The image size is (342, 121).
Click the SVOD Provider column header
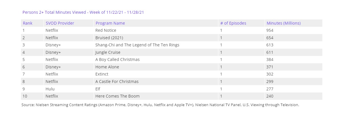click(60, 23)
